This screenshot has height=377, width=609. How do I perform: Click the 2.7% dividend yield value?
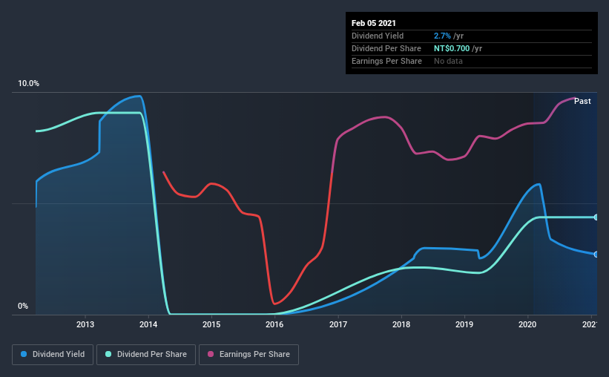tap(442, 36)
